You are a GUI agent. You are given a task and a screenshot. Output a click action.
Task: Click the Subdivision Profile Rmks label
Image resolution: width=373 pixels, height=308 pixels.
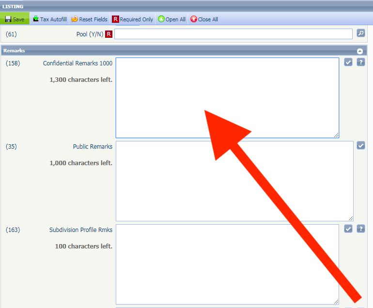(x=80, y=230)
